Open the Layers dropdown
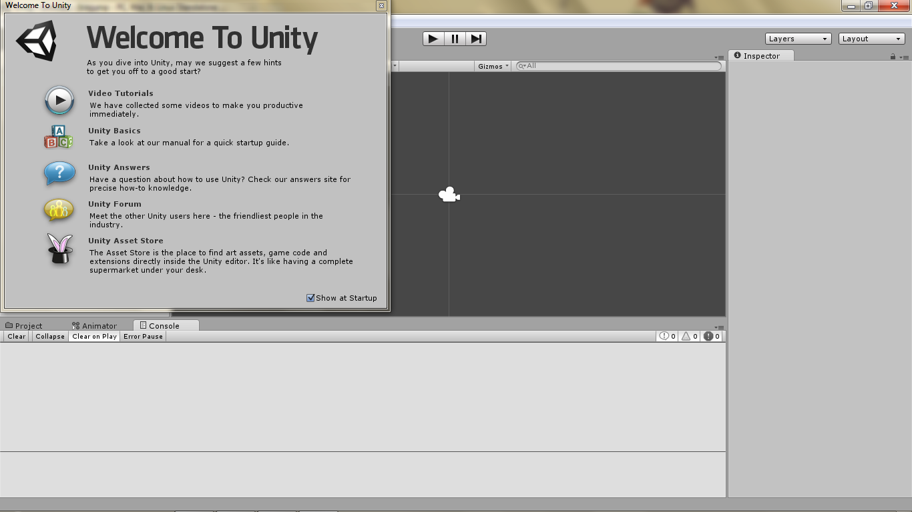 (797, 38)
